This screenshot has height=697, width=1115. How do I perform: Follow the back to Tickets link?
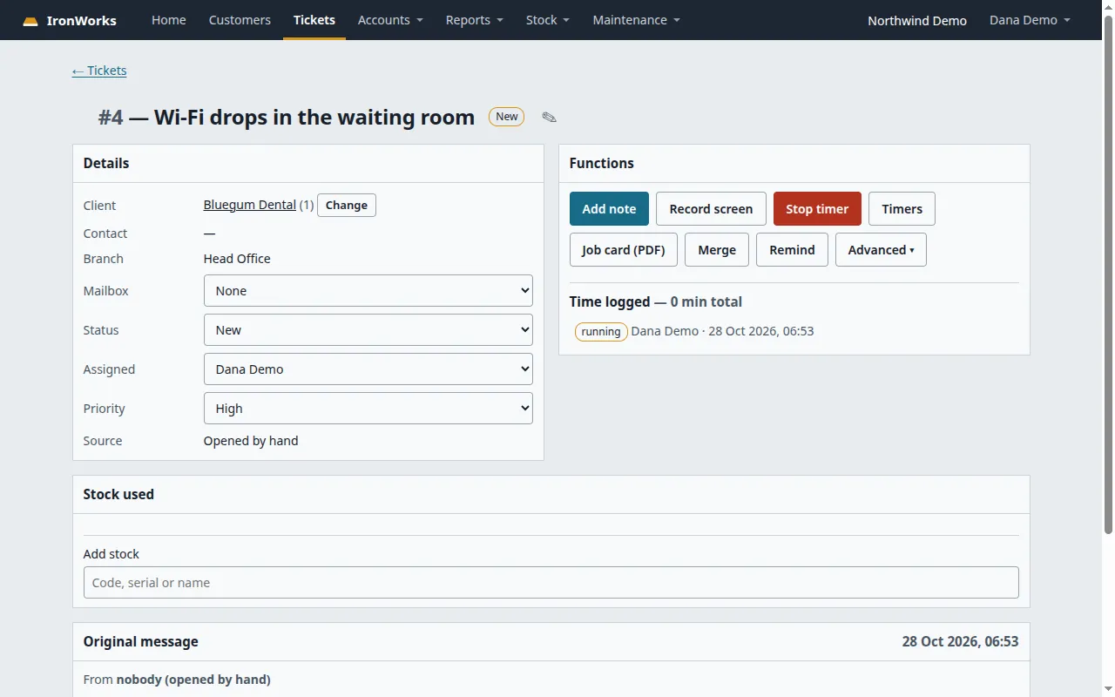click(99, 71)
